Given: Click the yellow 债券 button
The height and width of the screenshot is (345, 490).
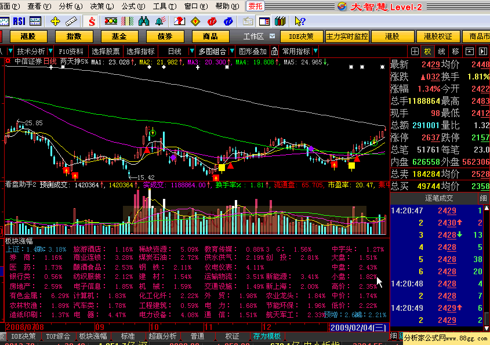Looking at the screenshot, I should pos(165,37).
